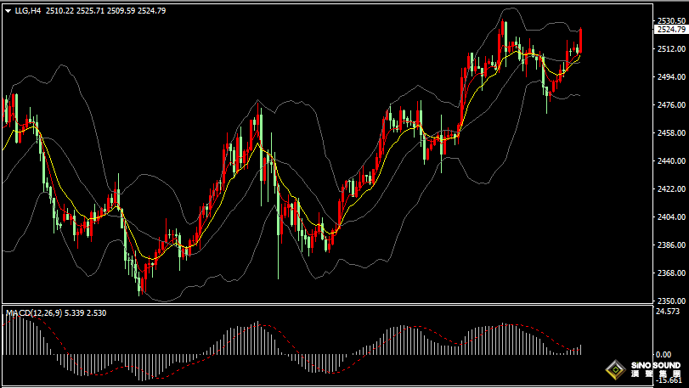Select the 2404.00 price axis label

point(670,217)
